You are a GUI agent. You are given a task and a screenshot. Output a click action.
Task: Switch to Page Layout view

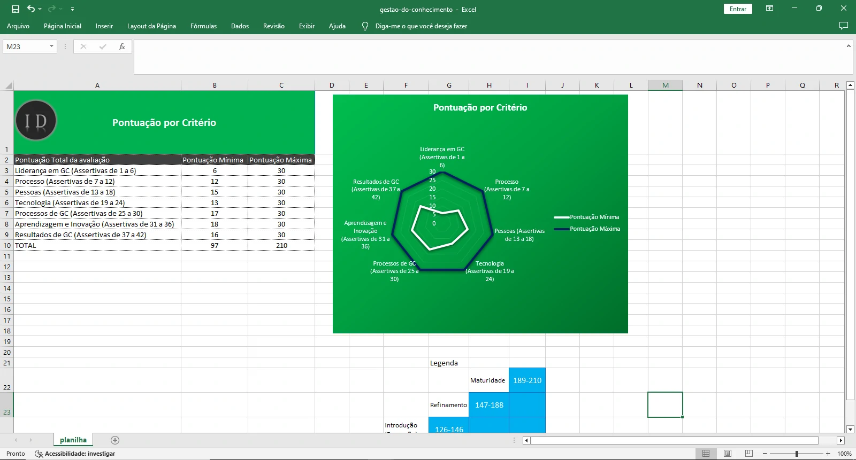pos(727,454)
